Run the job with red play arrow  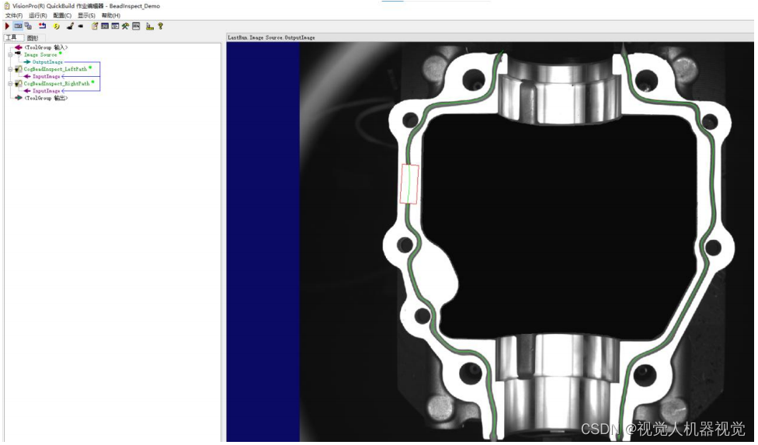coord(7,26)
